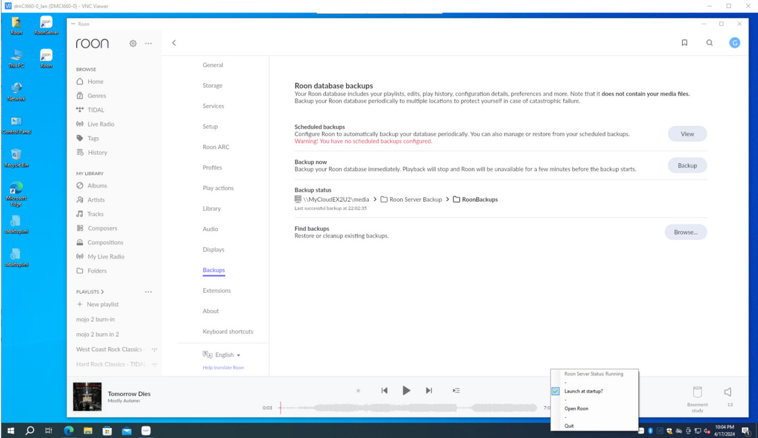Expand the Playlists header chevron
The height and width of the screenshot is (438, 758).
pos(102,292)
